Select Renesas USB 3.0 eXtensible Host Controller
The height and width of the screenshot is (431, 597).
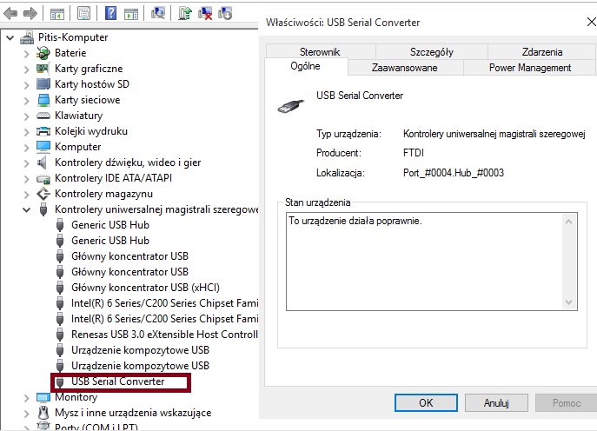click(163, 335)
